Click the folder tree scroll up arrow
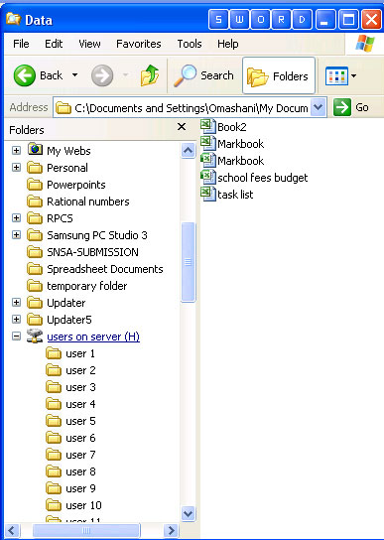The width and height of the screenshot is (384, 540). pyautogui.click(x=189, y=151)
